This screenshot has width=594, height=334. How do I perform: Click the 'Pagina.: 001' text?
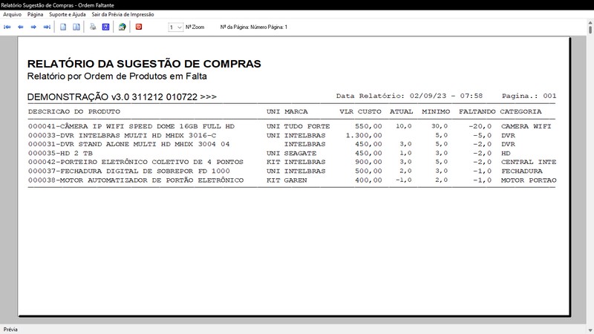[x=529, y=96]
